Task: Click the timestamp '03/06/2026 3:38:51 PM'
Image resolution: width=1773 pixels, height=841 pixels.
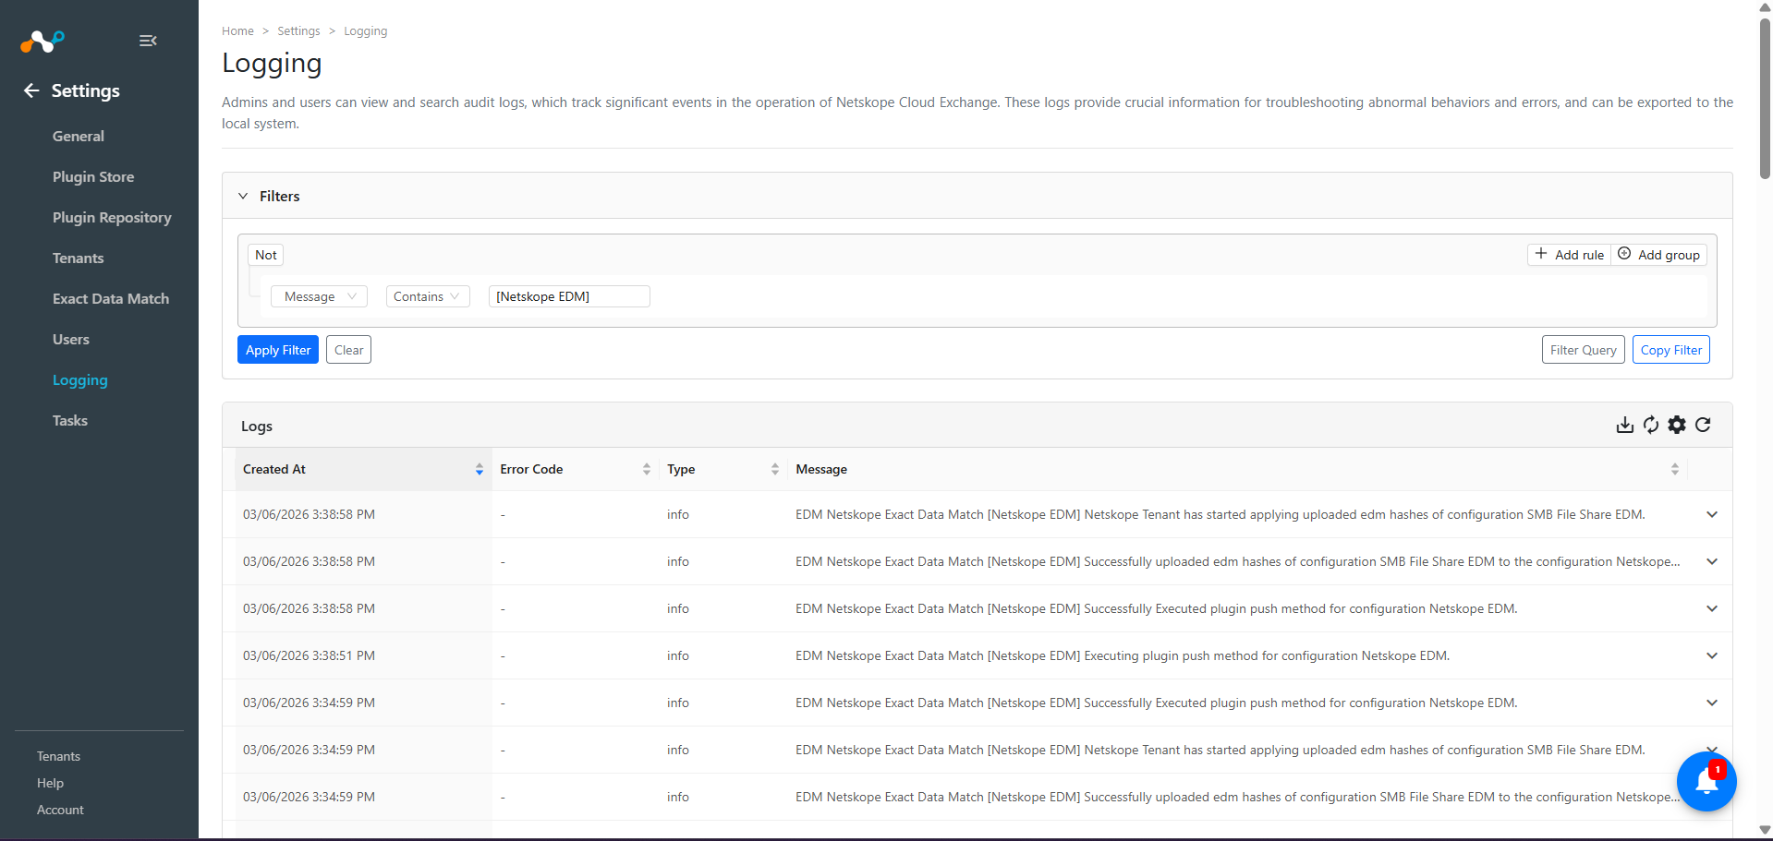Action: coord(309,655)
